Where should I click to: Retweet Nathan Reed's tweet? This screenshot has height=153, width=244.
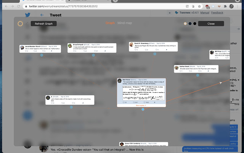pos(191,71)
